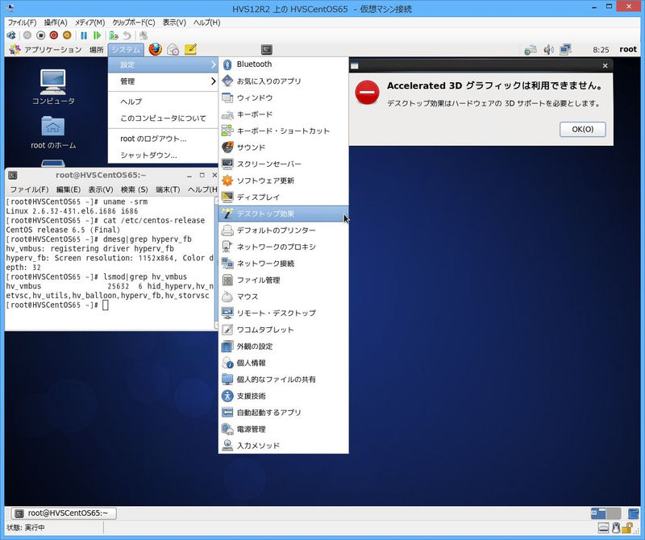Image resolution: width=645 pixels, height=540 pixels.
Task: Expand the 管理 submenu
Action: click(163, 81)
